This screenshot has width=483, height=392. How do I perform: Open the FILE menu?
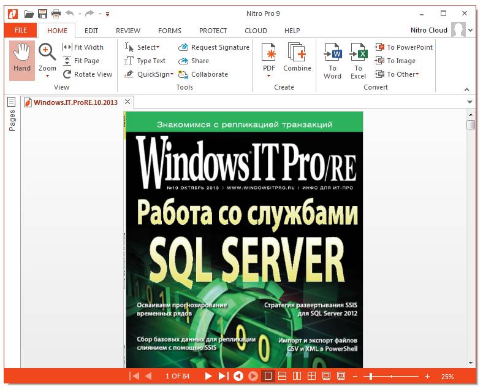20,31
